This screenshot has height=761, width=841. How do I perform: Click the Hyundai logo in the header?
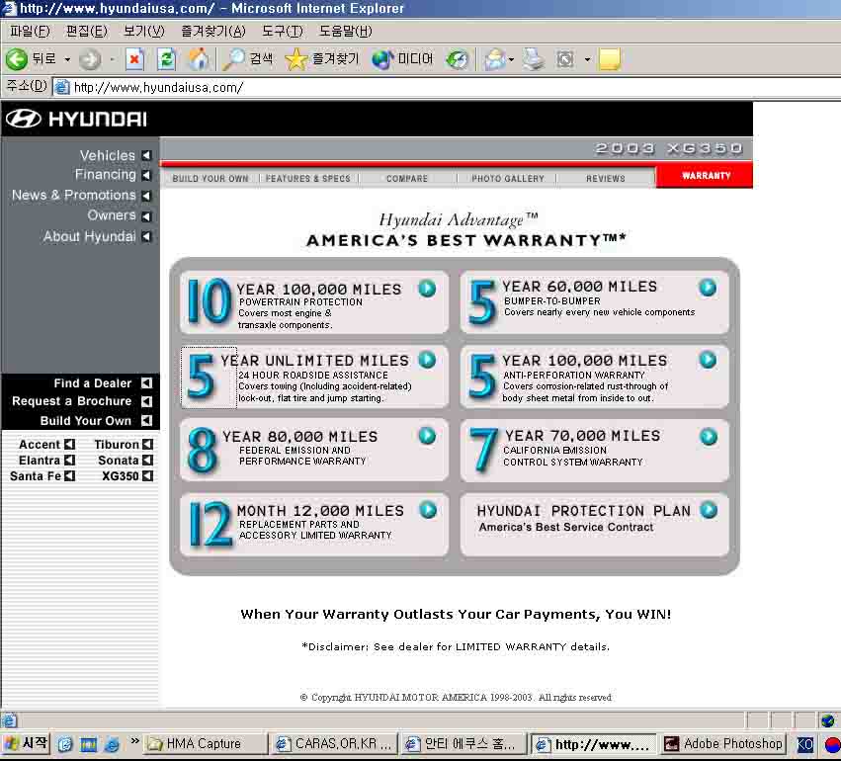(76, 119)
